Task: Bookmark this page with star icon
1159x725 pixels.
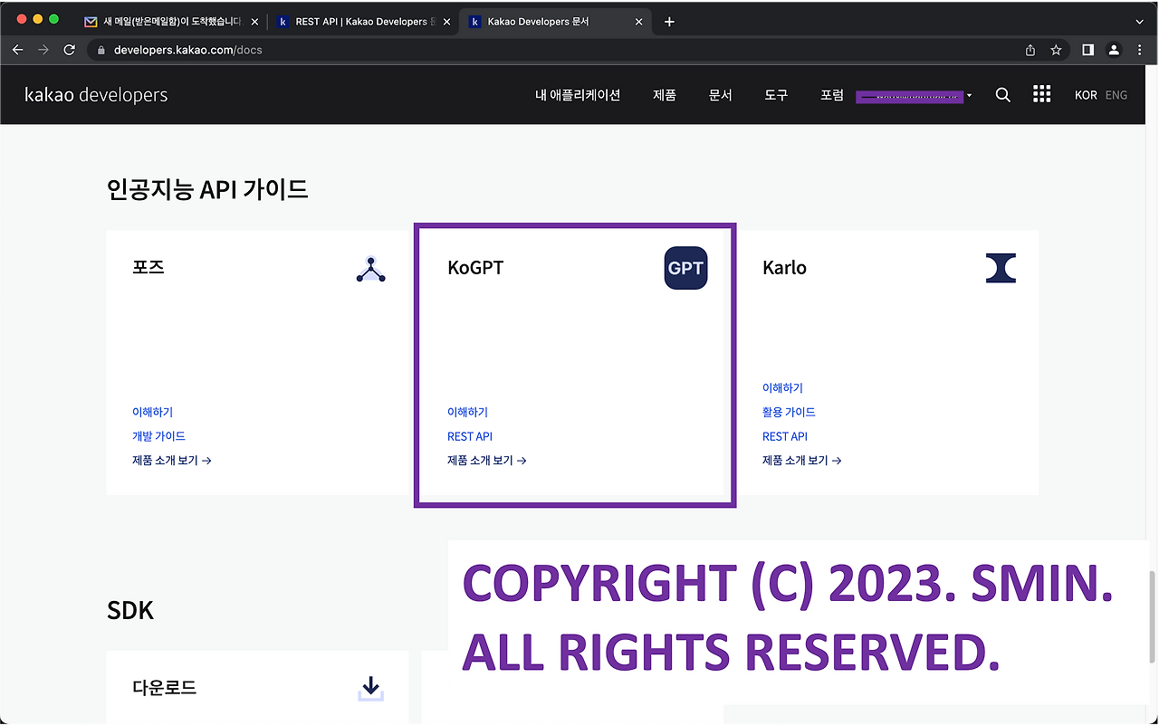Action: coord(1056,50)
